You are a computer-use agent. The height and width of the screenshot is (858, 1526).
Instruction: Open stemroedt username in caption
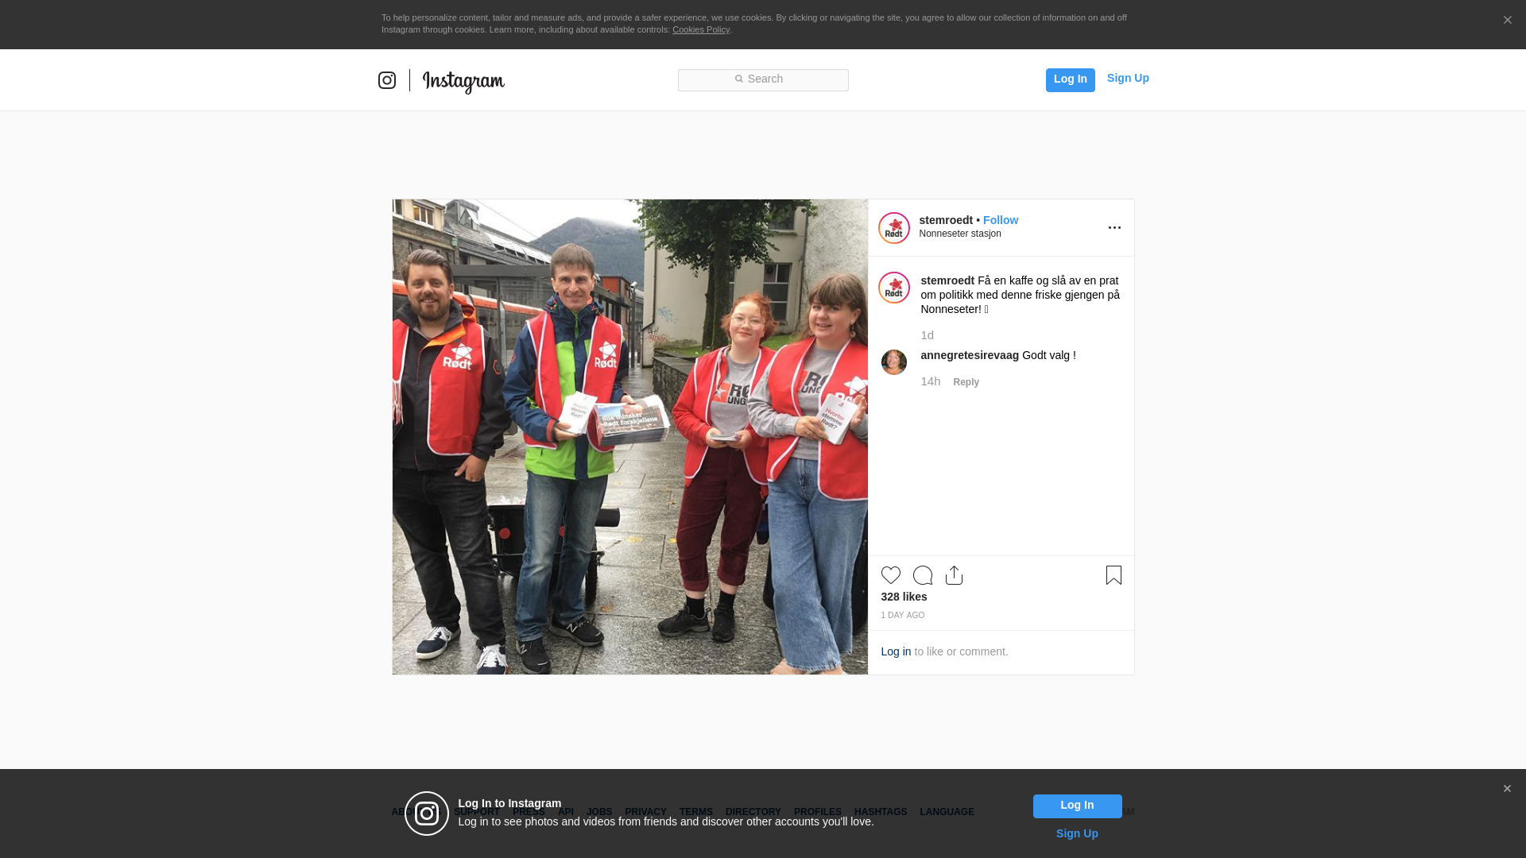[x=947, y=280]
